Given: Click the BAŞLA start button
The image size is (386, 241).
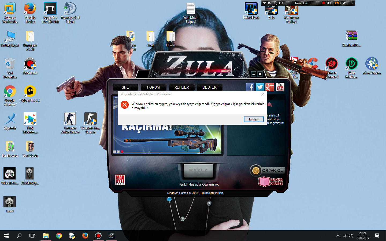Looking at the screenshot, I should tap(198, 171).
